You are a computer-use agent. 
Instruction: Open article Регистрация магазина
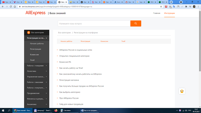[x=69, y=80]
